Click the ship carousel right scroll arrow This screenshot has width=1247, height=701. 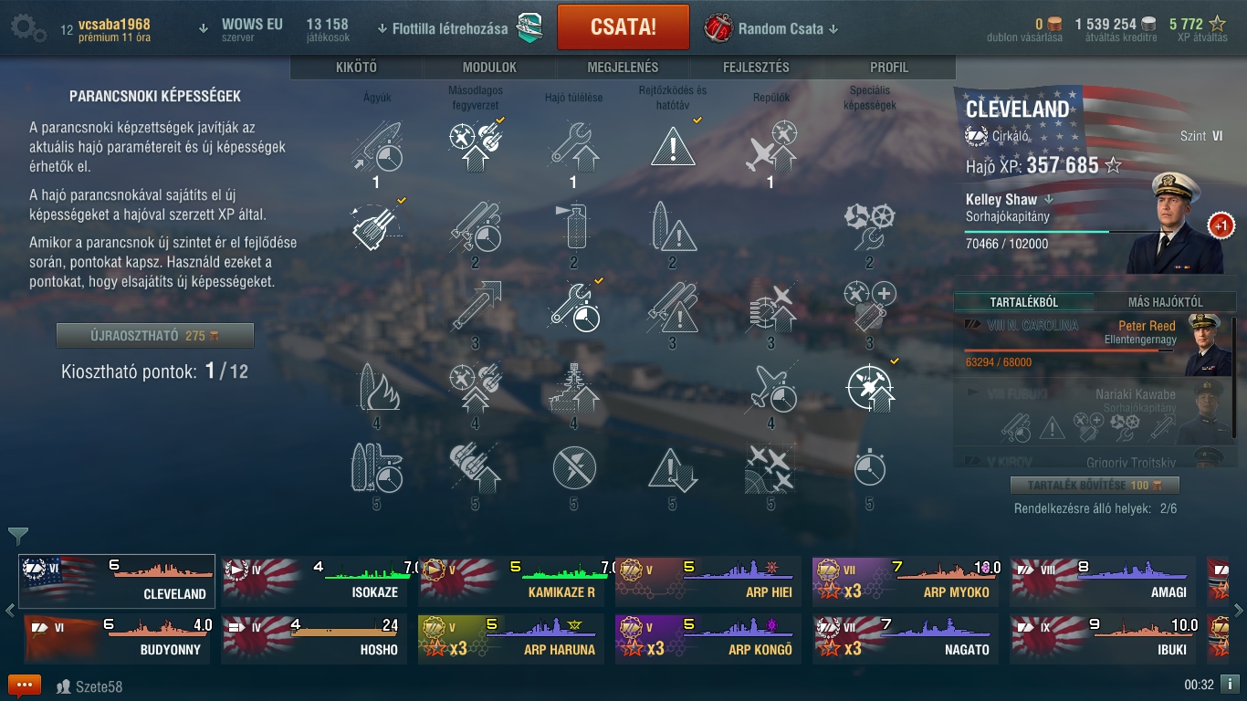pos(1238,610)
